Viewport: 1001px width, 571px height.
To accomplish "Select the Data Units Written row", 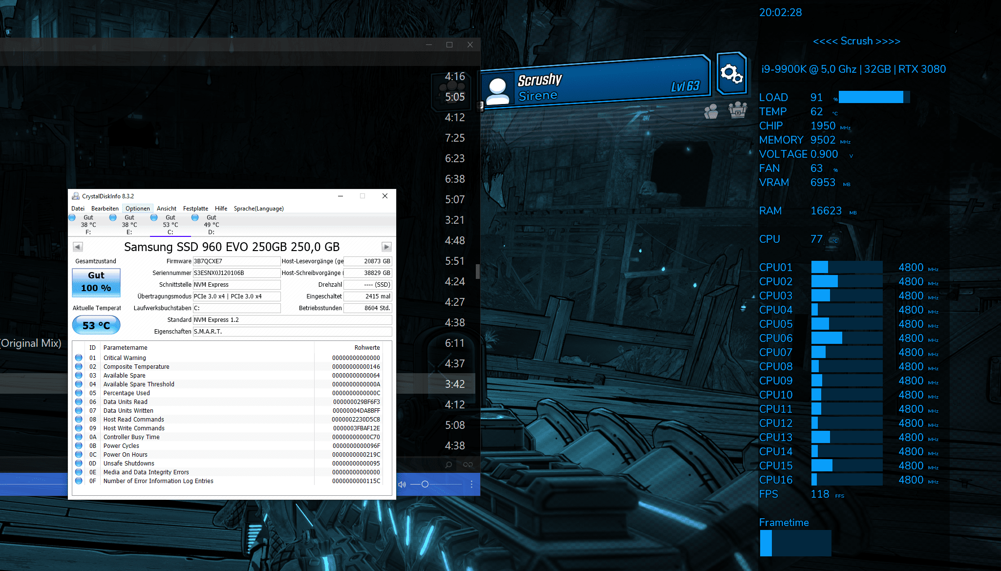I will 228,411.
